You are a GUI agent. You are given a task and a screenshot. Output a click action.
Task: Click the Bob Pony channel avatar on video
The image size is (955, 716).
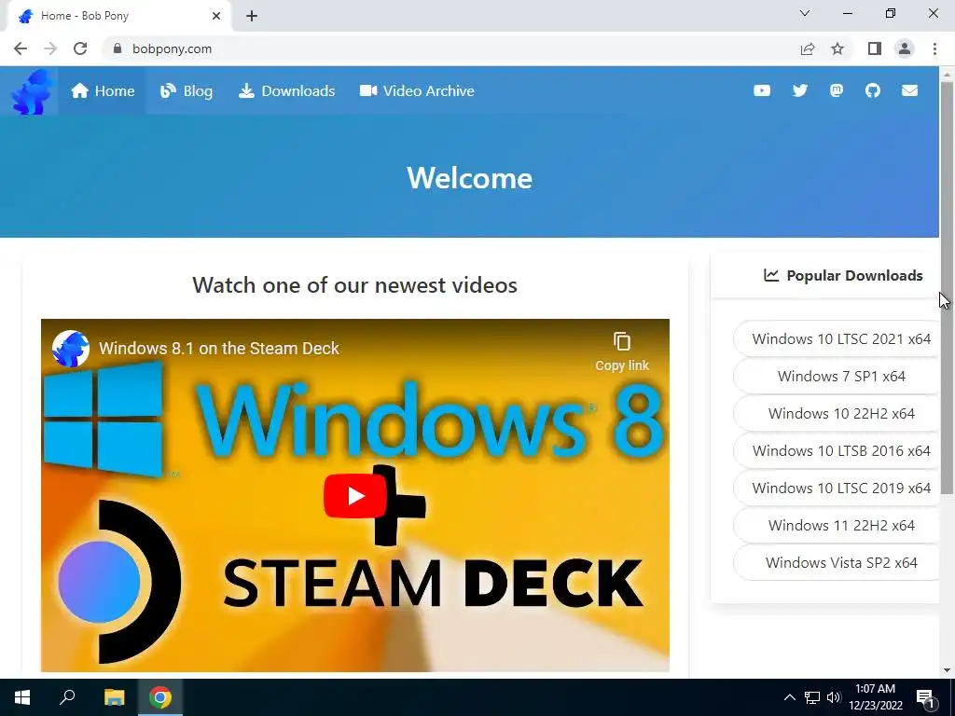pos(71,349)
